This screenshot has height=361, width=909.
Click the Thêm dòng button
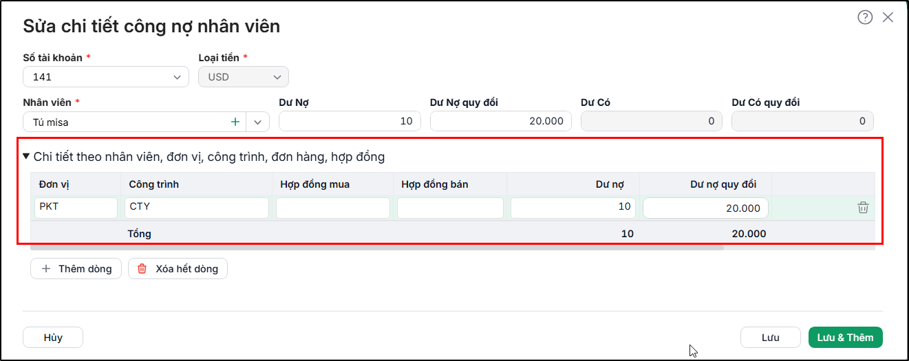[x=76, y=269]
